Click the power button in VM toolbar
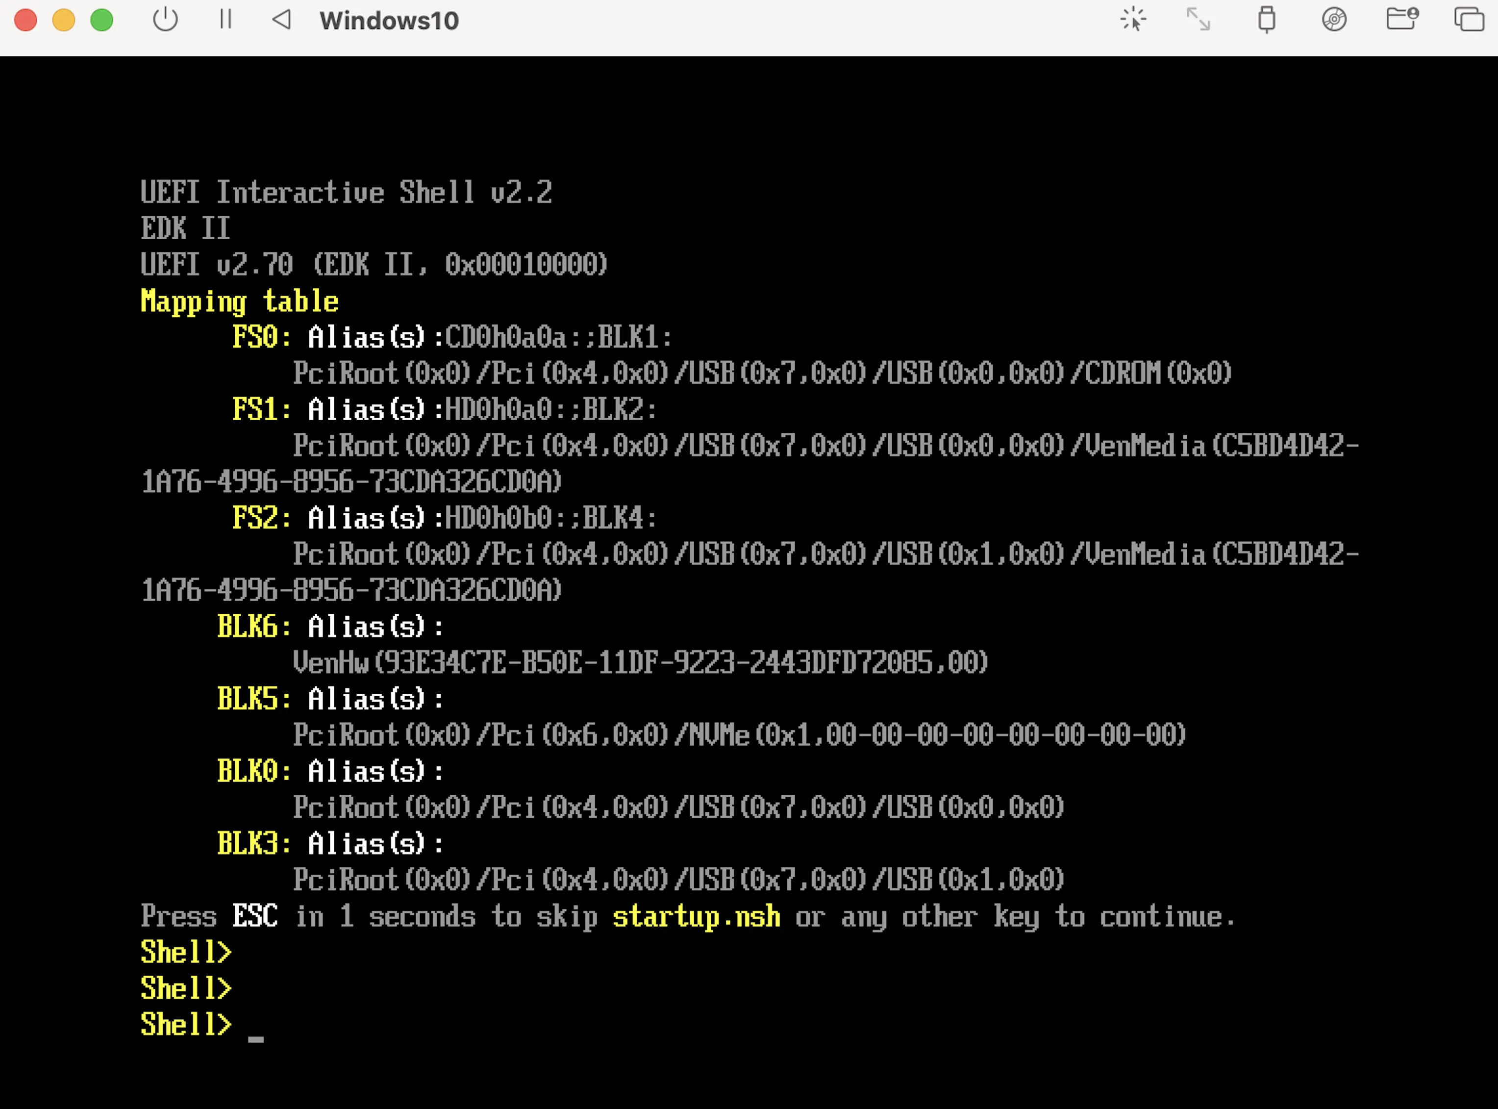Screen dimensions: 1498x1109 click(165, 20)
